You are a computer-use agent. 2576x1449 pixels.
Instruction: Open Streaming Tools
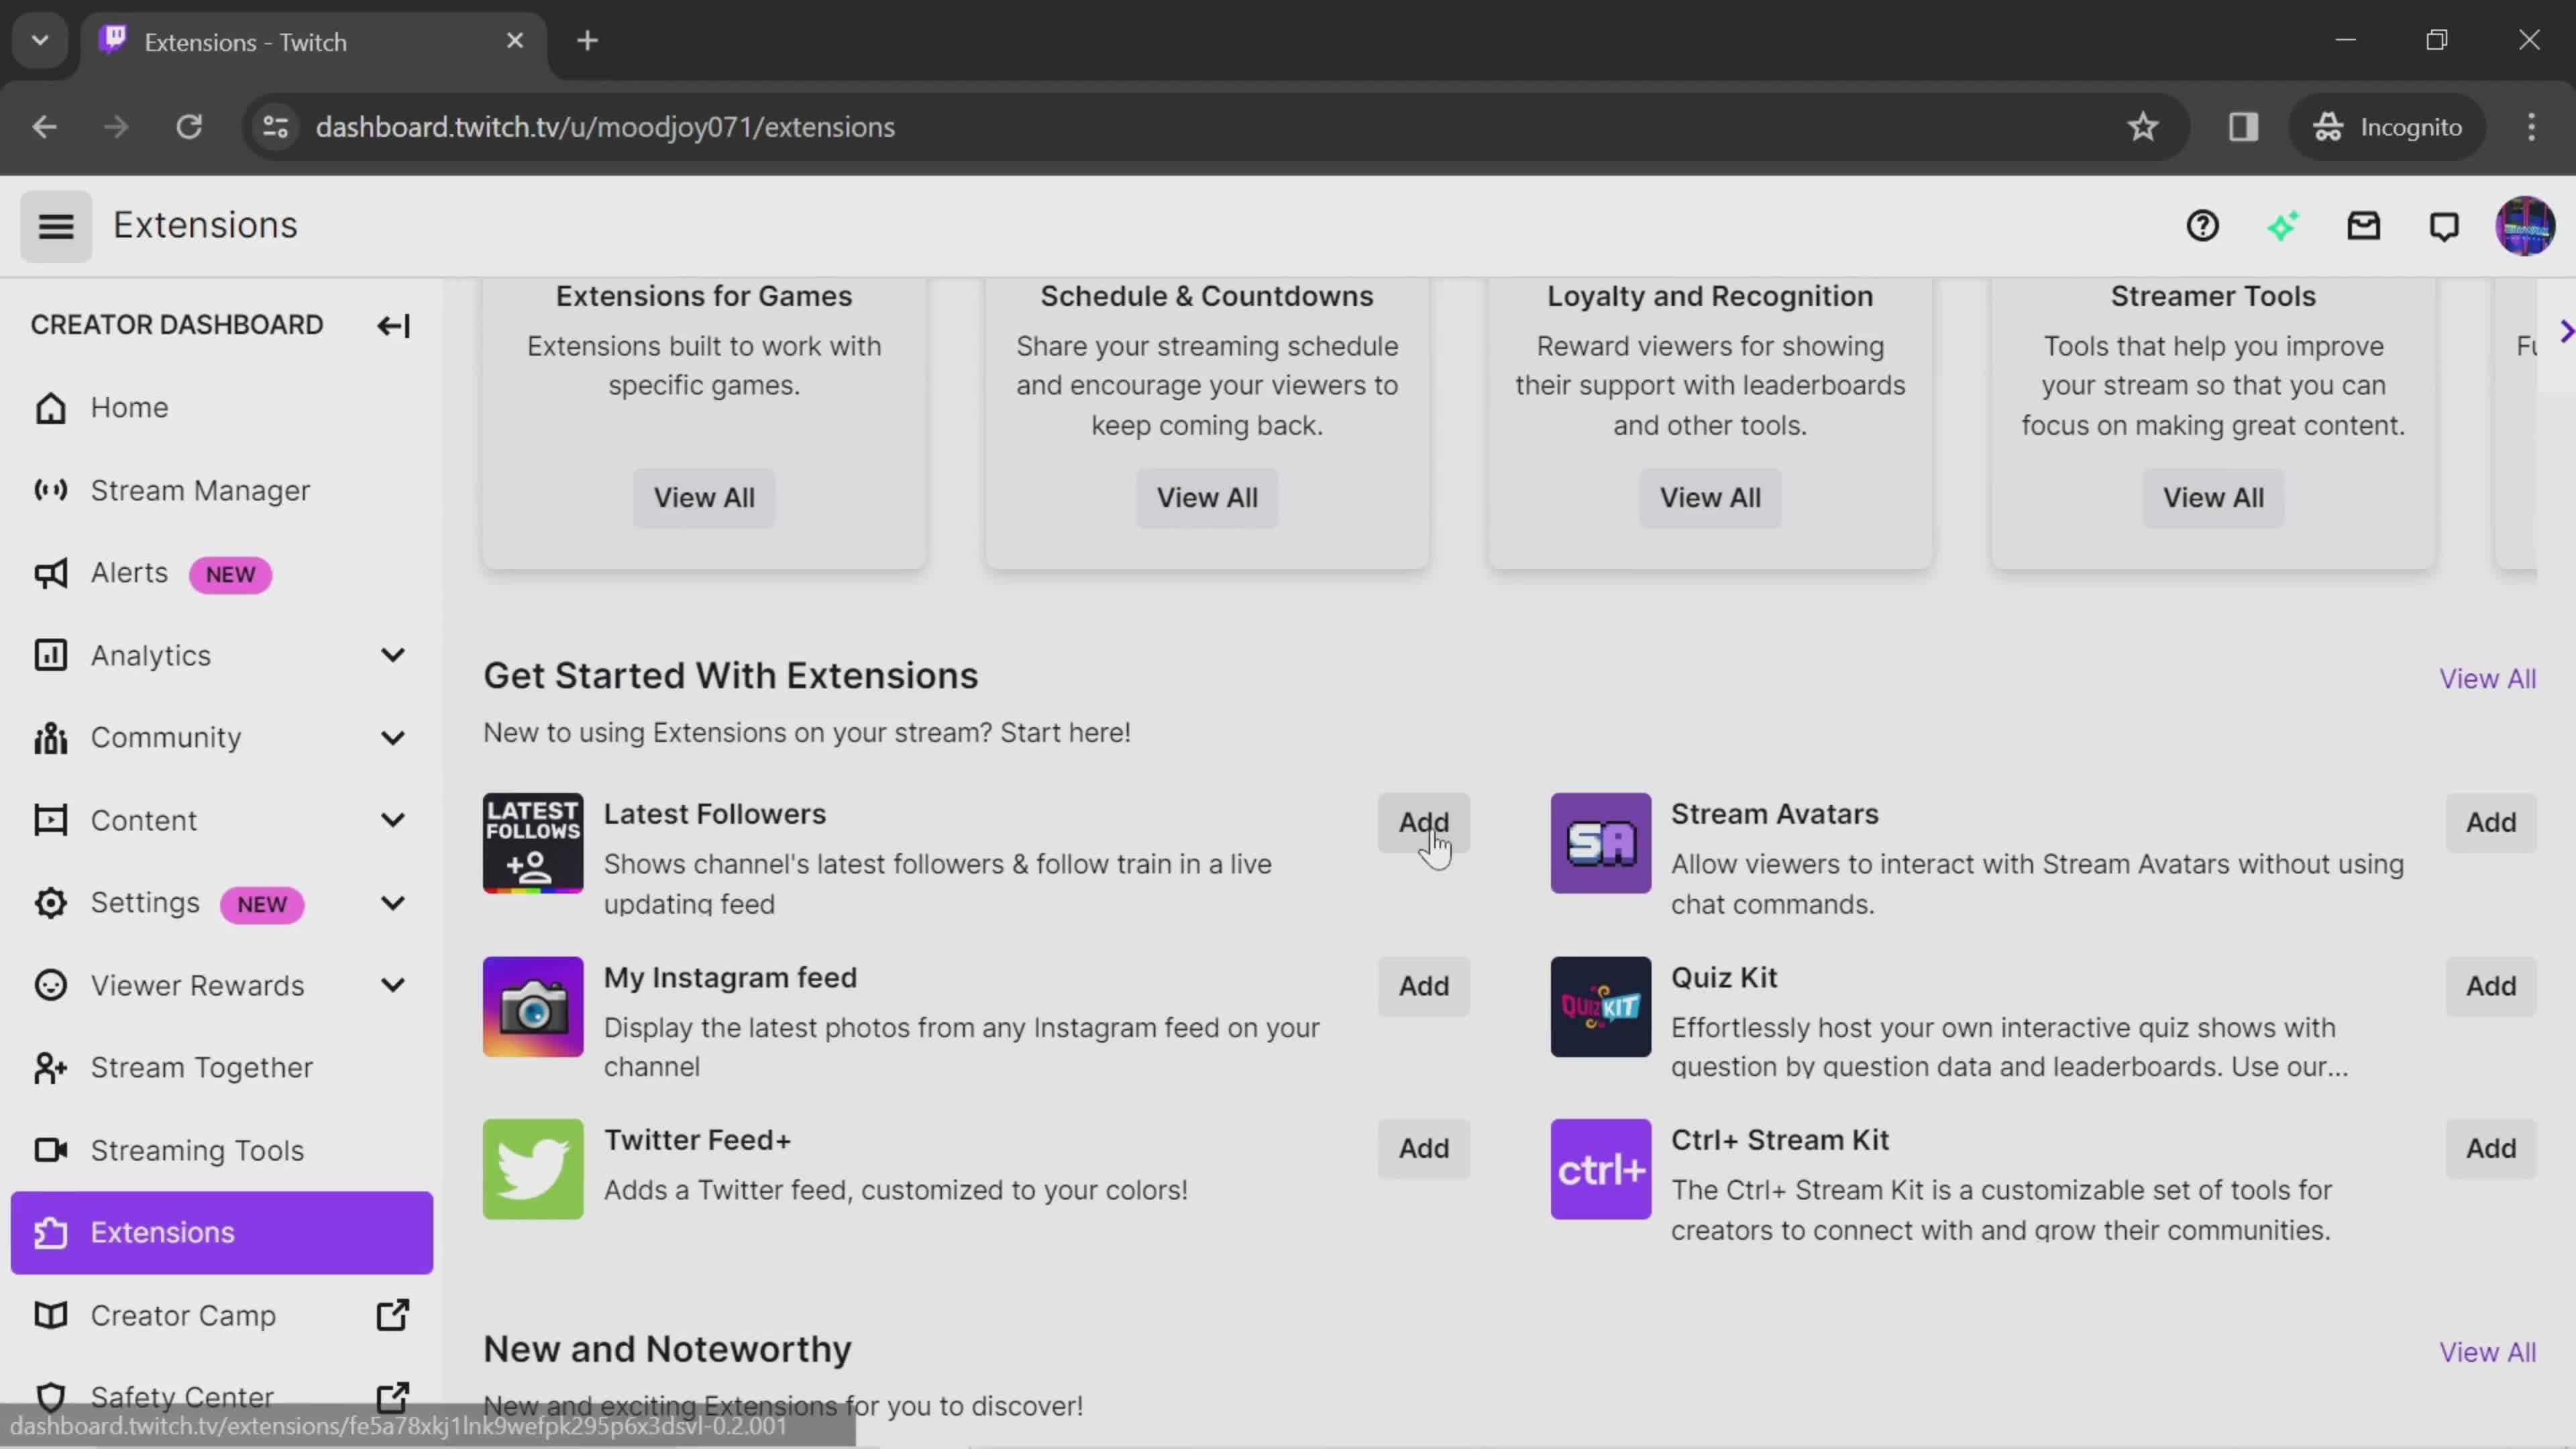coord(222,1150)
